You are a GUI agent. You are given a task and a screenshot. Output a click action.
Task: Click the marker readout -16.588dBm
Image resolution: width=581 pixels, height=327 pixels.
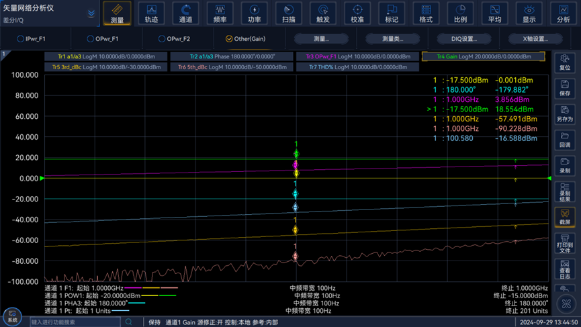[516, 138]
